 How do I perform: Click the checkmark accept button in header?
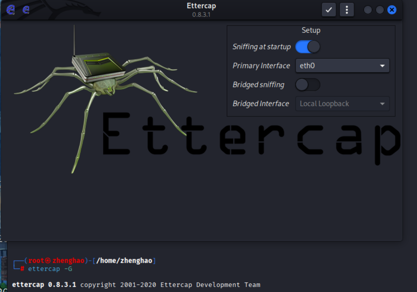pyautogui.click(x=329, y=10)
